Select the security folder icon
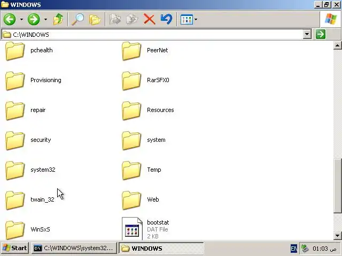Image resolution: width=342 pixels, height=256 pixels. pos(15,140)
